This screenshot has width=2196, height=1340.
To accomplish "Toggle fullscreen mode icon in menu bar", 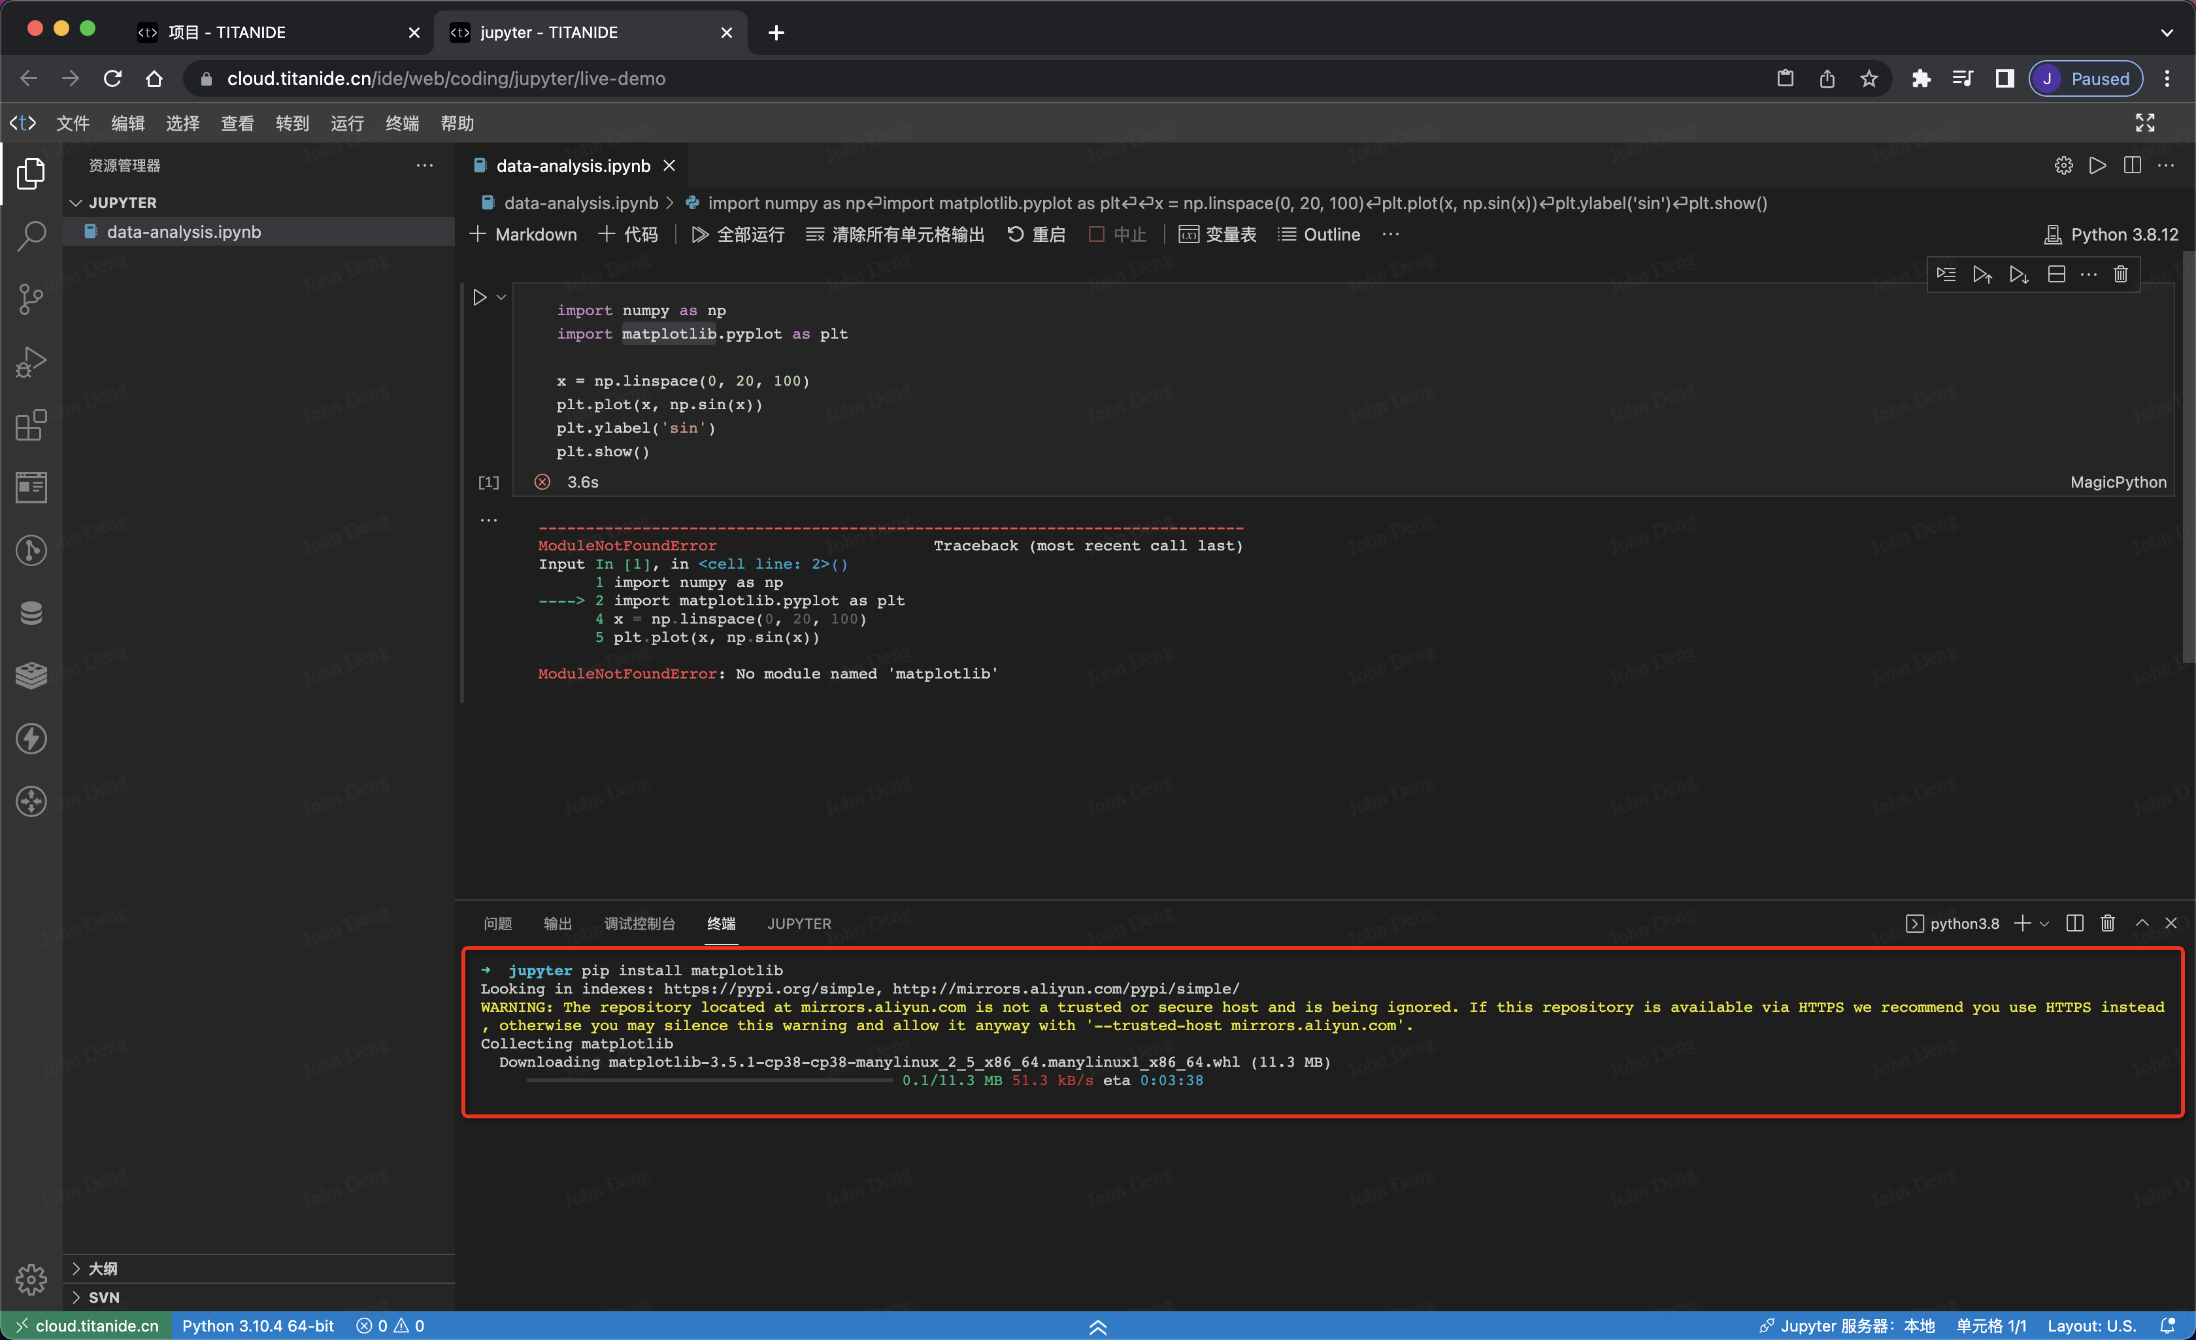I will click(2144, 123).
